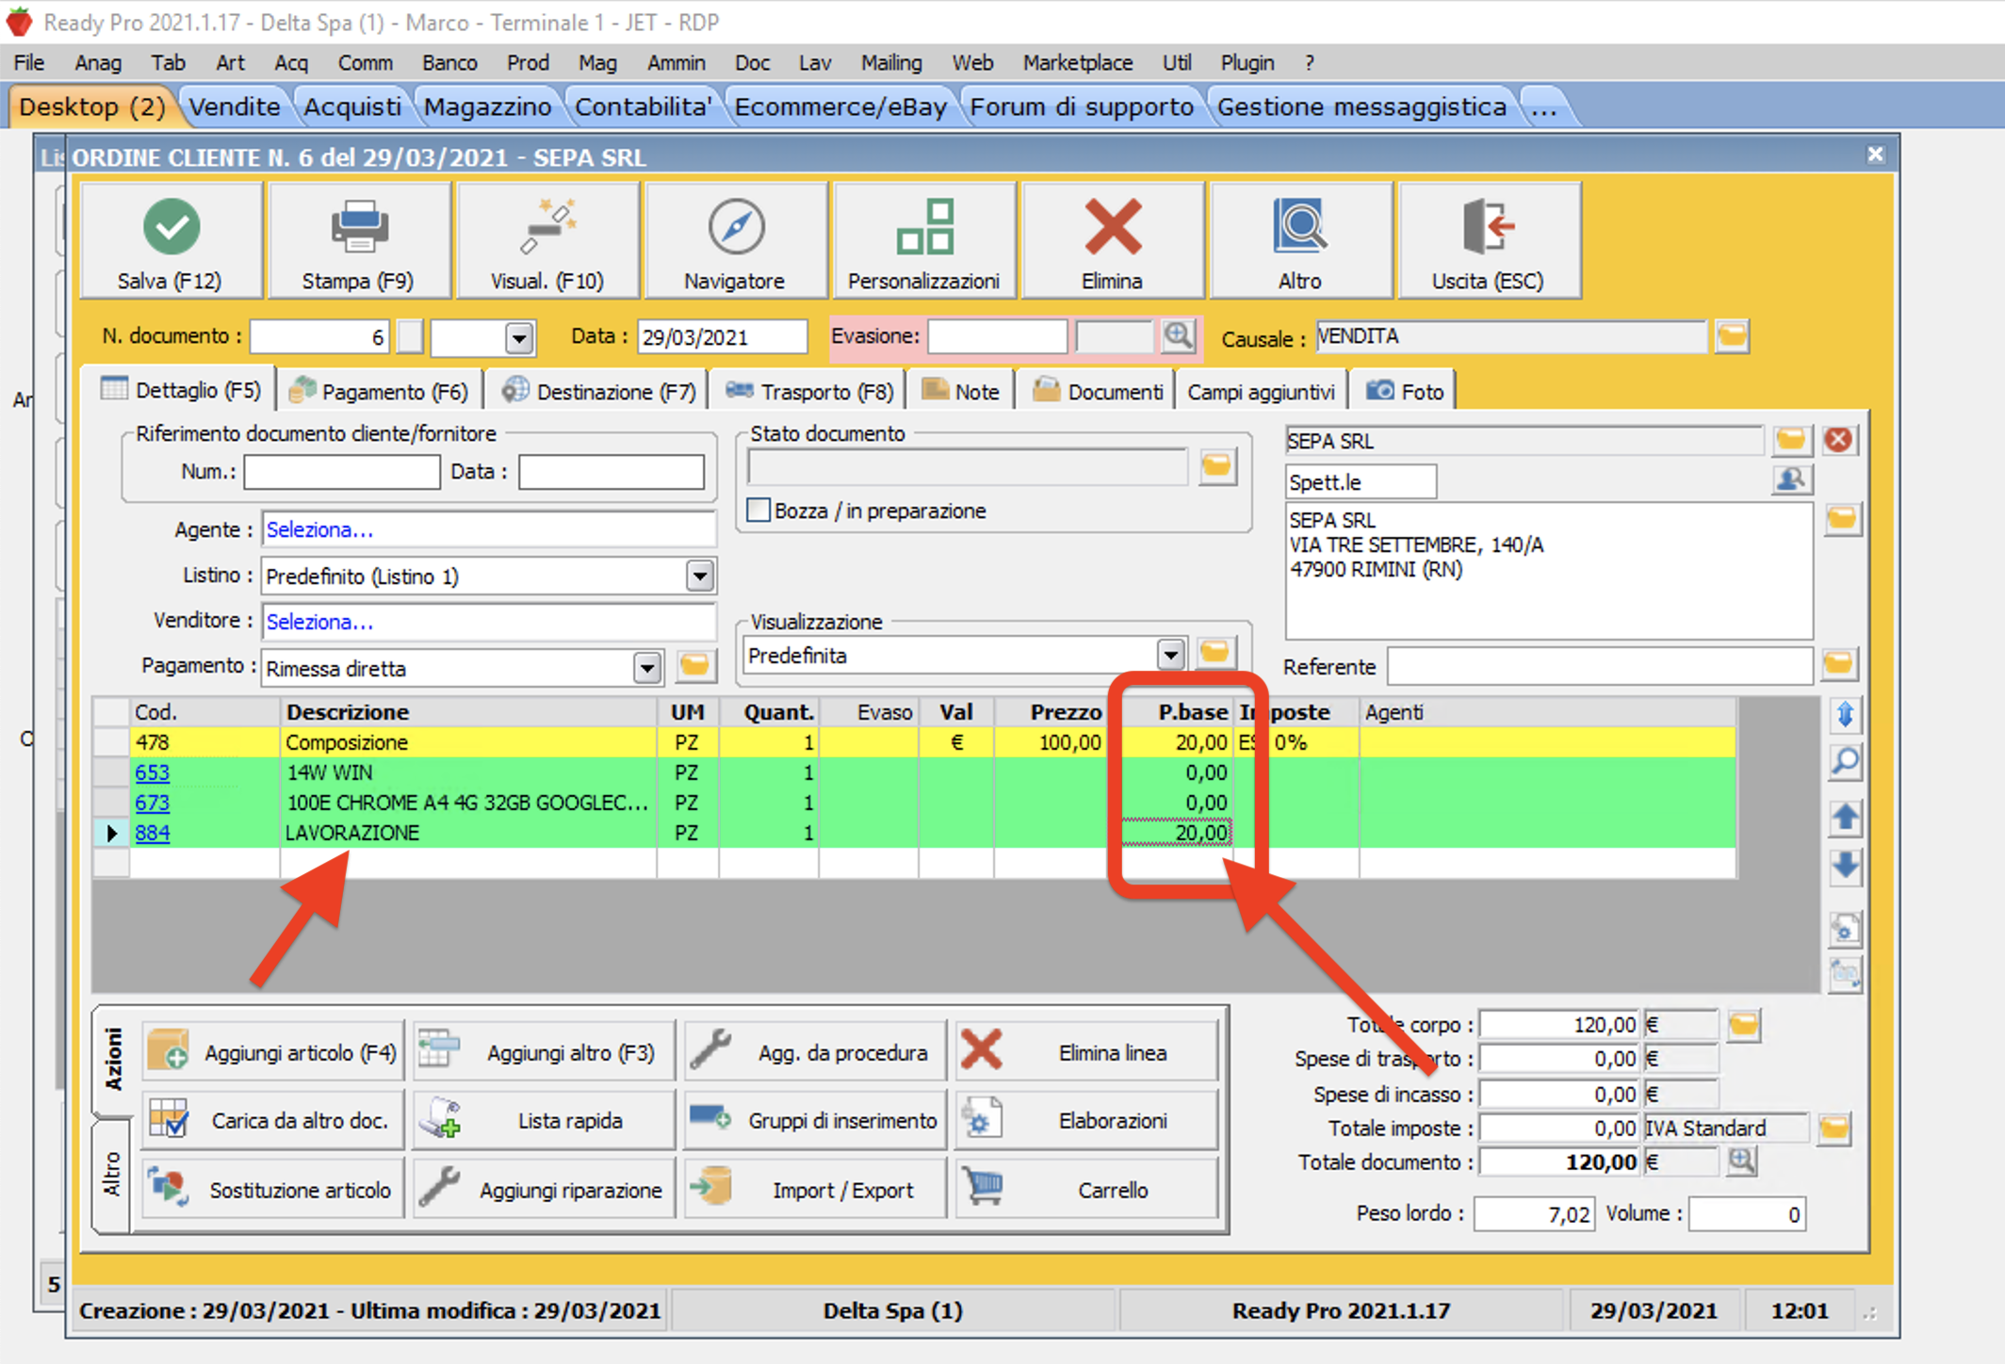The height and width of the screenshot is (1364, 2005).
Task: Open the Navigatore compass tool
Action: coord(735,241)
